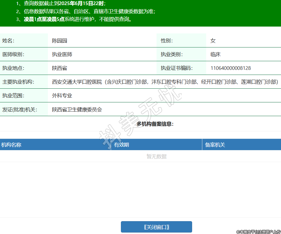Click the 西安交通大学口腔医院 institution text
The width and height of the screenshot is (281, 234).
(x=77, y=82)
